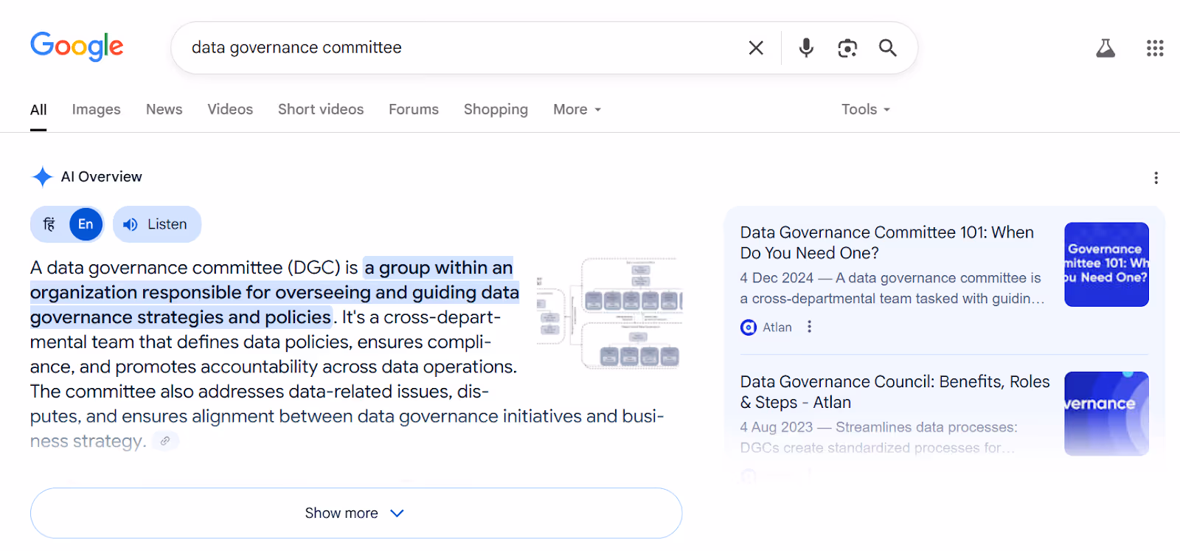Click the AI Overview sparkle icon
1180x551 pixels.
click(x=42, y=177)
